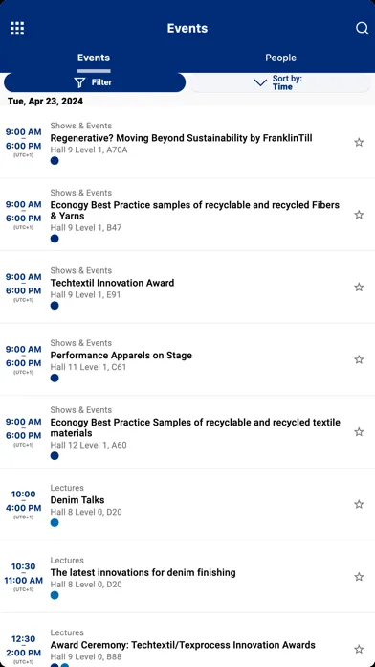The image size is (375, 667).
Task: Star the Econogy Fibers & Yarns event
Action: point(359,215)
